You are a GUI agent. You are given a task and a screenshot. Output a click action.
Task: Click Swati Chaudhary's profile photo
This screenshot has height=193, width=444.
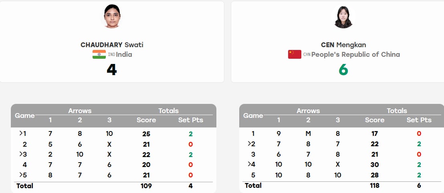click(112, 16)
